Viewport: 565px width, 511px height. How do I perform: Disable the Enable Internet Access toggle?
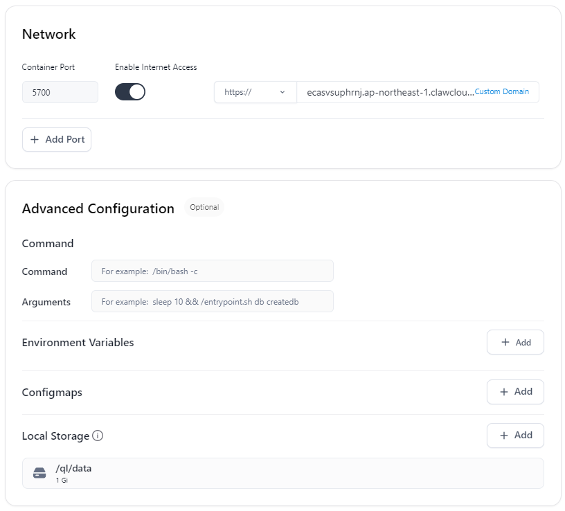point(130,92)
